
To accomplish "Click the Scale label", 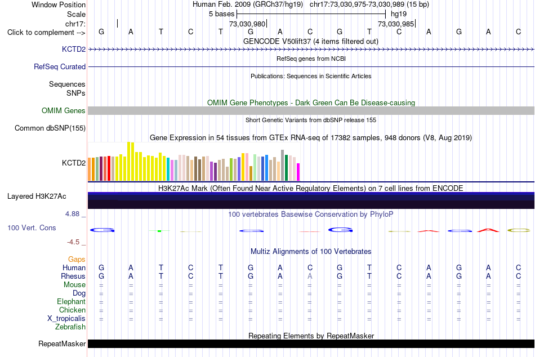I will pyautogui.click(x=77, y=14).
